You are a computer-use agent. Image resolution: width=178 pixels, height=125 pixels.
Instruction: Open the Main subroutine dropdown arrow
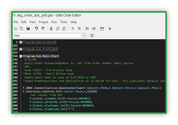coord(84,36)
